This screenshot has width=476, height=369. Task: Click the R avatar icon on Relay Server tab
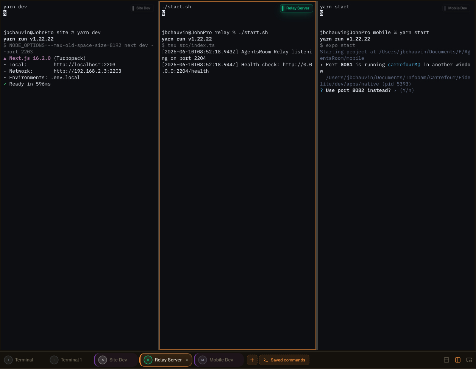click(x=148, y=360)
